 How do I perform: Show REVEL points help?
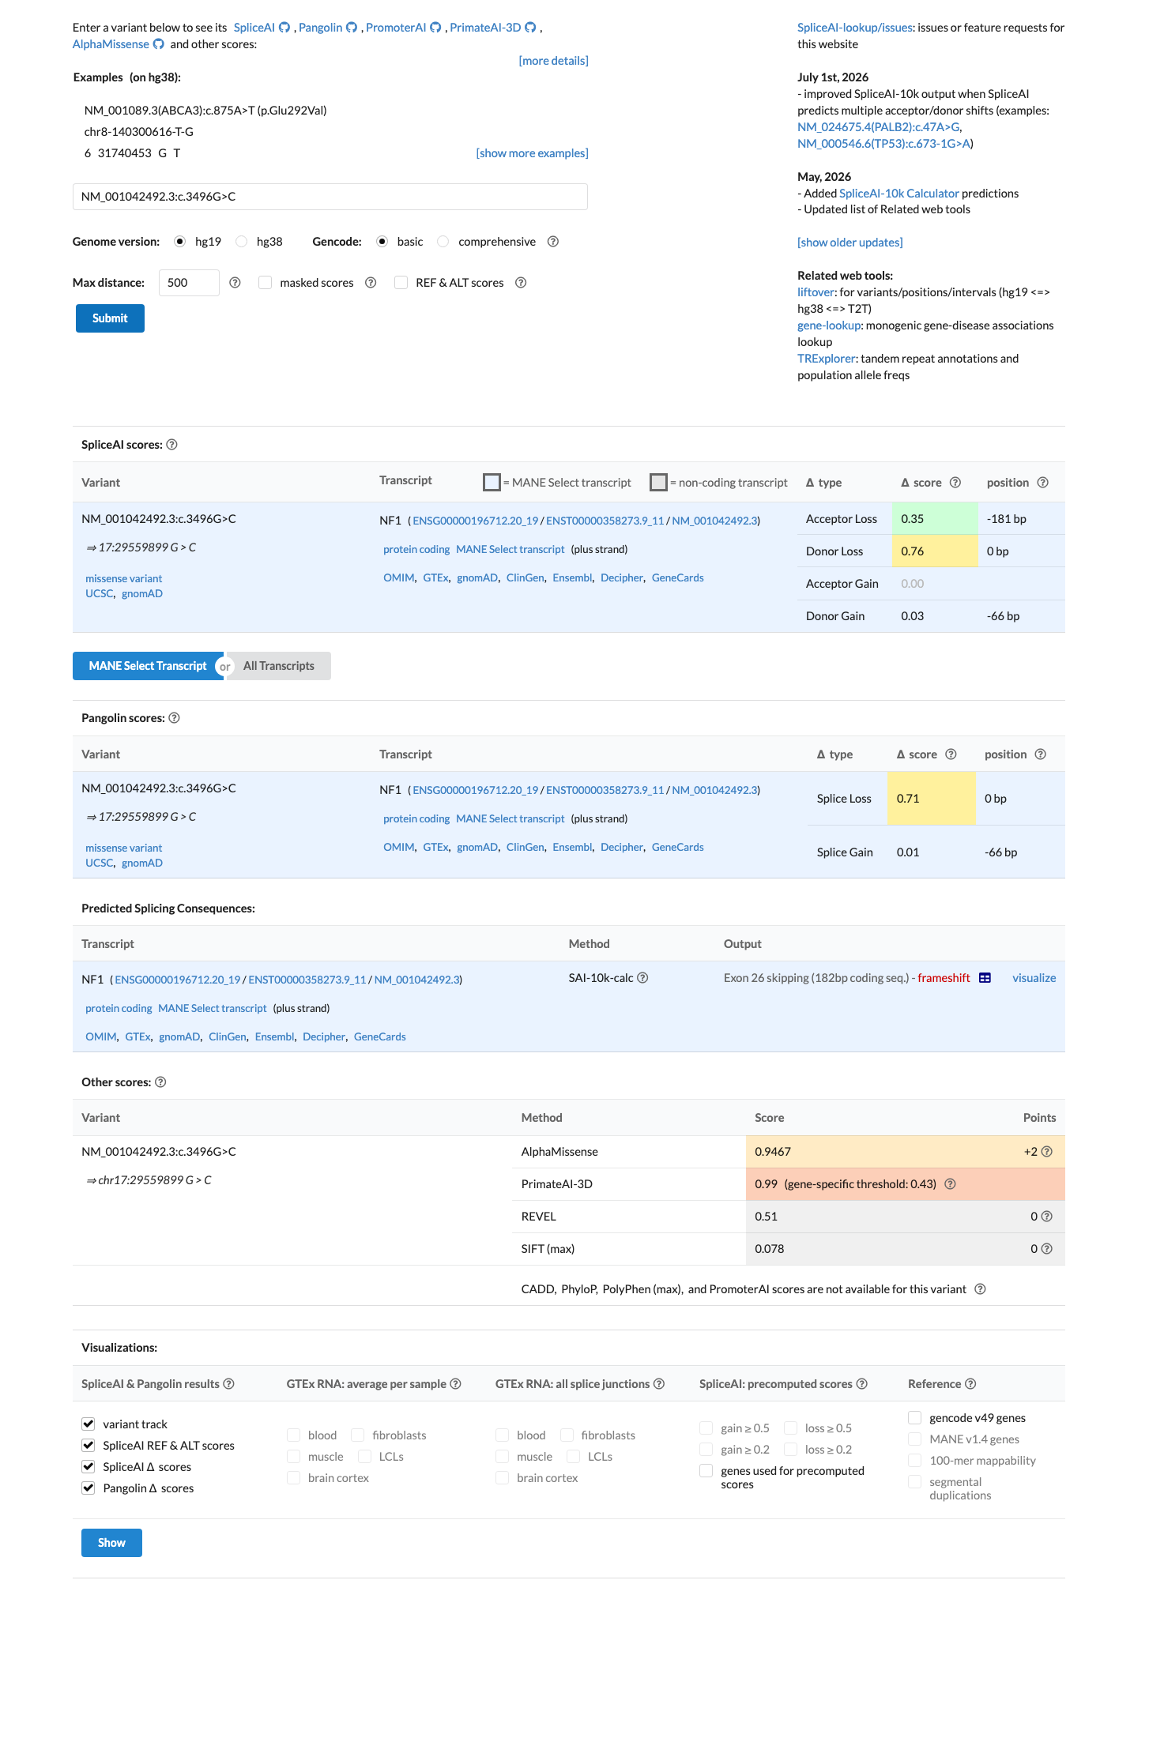click(1047, 1217)
